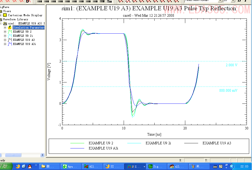Click the sim1 waveform folder icon
252x170 pixels.
(x=5, y=24)
